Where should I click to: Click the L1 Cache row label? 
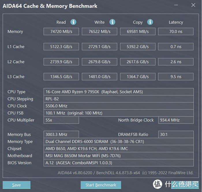[16, 47]
